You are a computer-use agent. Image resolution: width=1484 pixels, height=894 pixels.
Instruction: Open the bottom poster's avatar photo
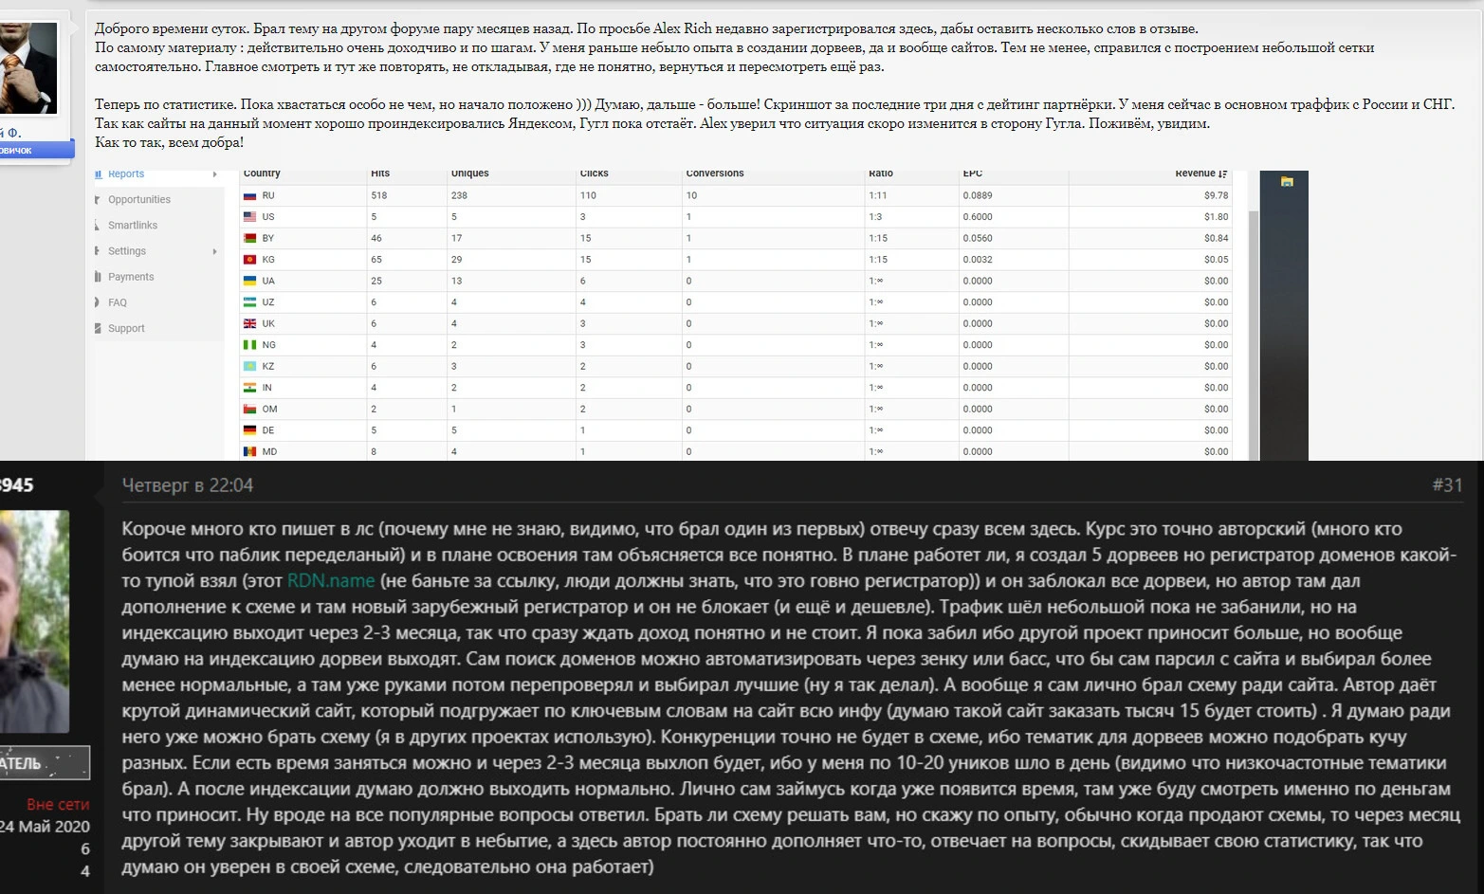pyautogui.click(x=34, y=621)
